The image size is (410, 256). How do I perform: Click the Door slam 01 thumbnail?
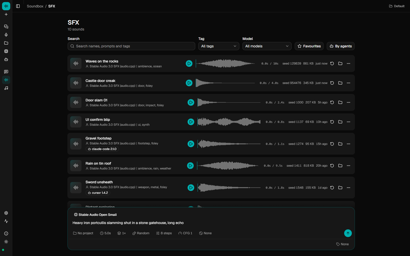(76, 102)
